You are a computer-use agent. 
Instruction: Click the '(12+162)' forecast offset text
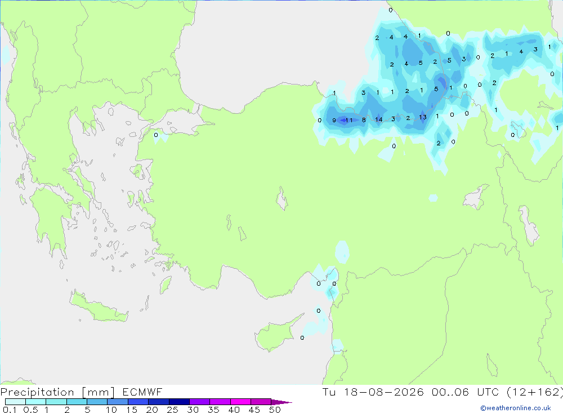click(x=535, y=392)
